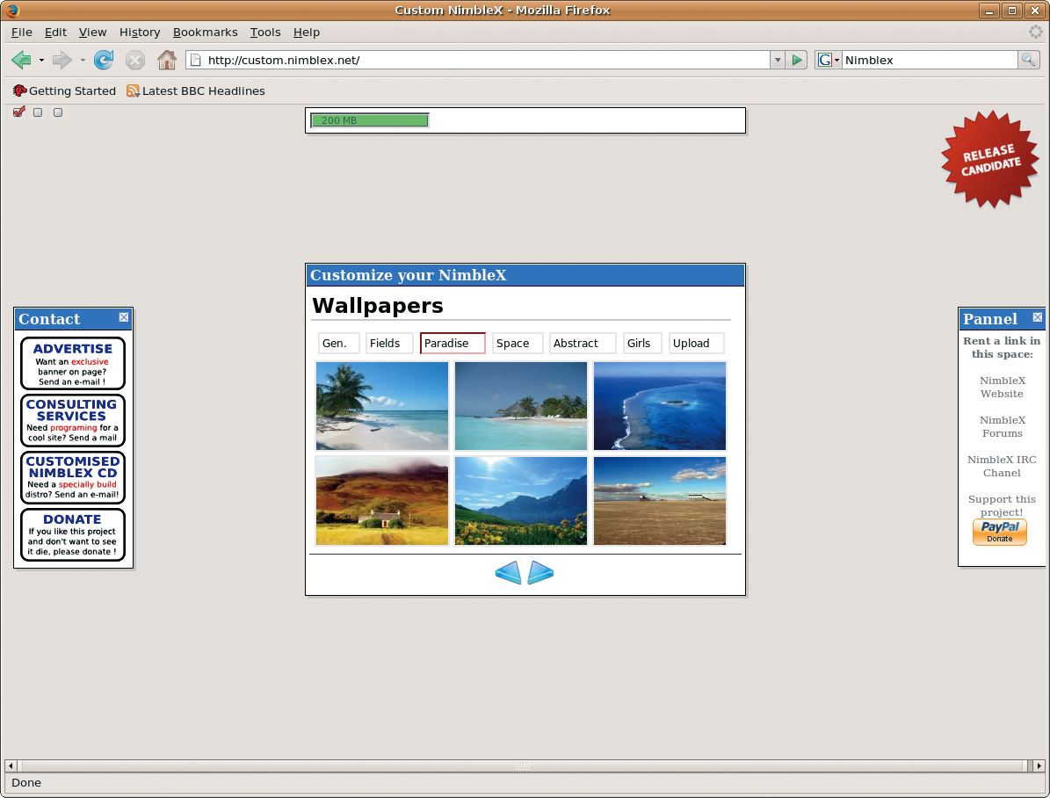The width and height of the screenshot is (1050, 798).
Task: Select the palm tree beach wallpaper thumbnail
Action: [382, 406]
